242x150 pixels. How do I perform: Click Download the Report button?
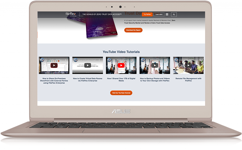click(x=133, y=30)
